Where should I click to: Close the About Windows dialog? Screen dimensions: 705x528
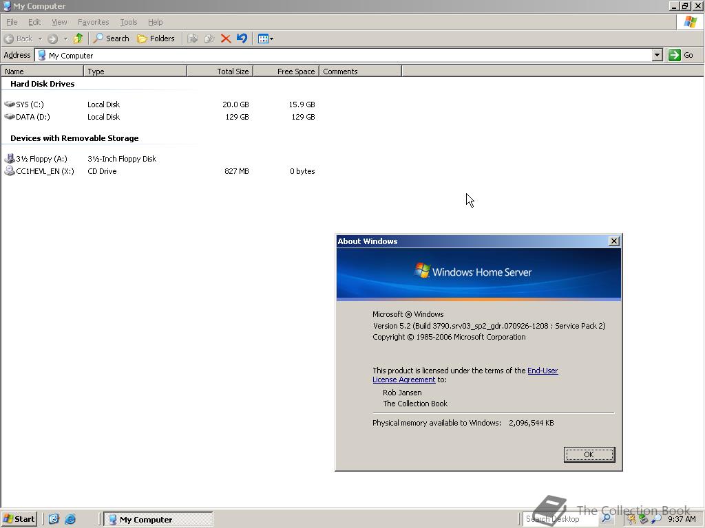[x=613, y=241]
